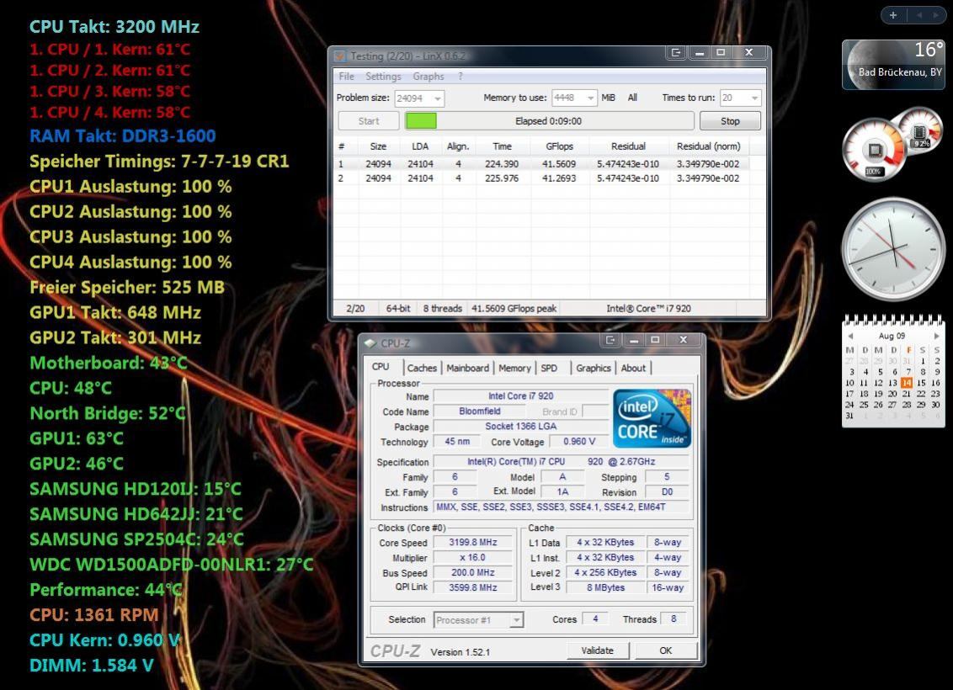The image size is (953, 690).
Task: Click the Code Name field Bloomfield
Action: [480, 411]
